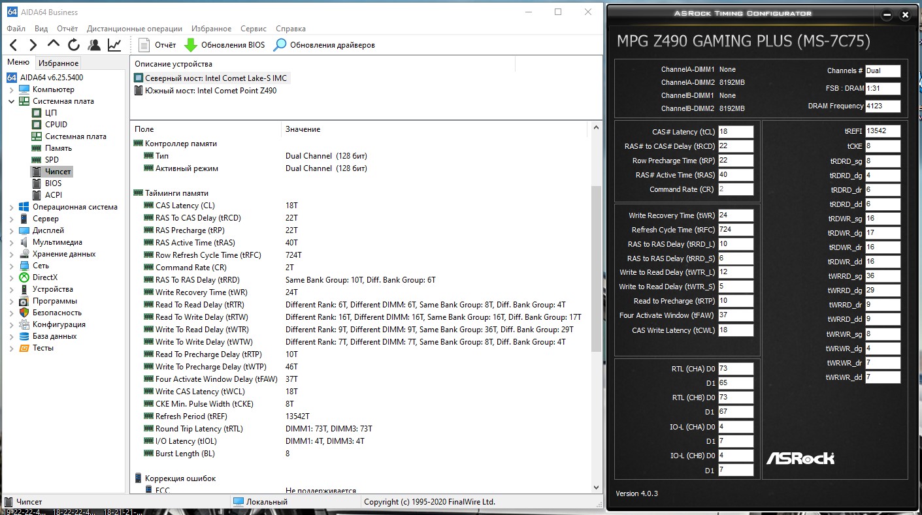Click the DRAM Frequency field showing 4123

883,106
